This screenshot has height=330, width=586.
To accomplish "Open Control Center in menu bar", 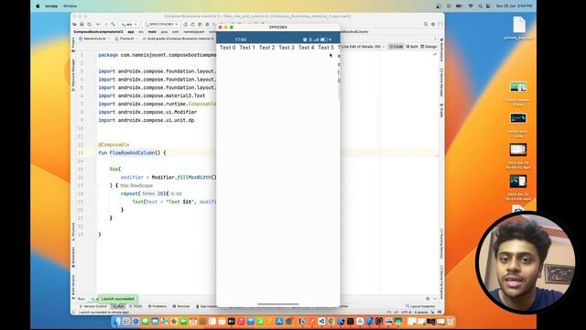I will coord(488,6).
